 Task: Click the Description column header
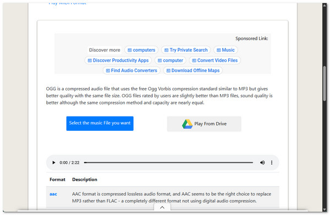pos(85,180)
